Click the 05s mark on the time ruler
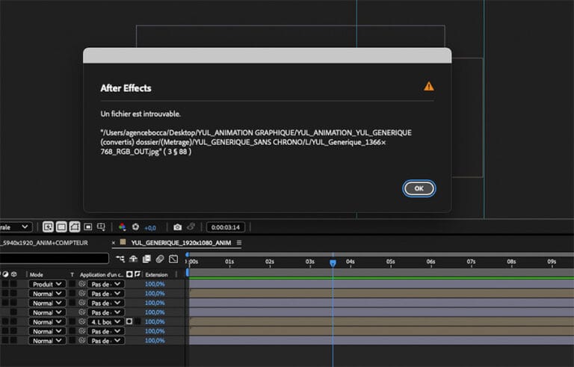The width and height of the screenshot is (574, 367). 391,262
